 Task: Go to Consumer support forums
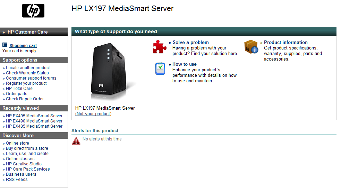(x=31, y=78)
